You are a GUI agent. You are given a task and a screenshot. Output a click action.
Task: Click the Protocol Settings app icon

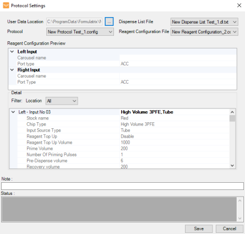pos(6,6)
